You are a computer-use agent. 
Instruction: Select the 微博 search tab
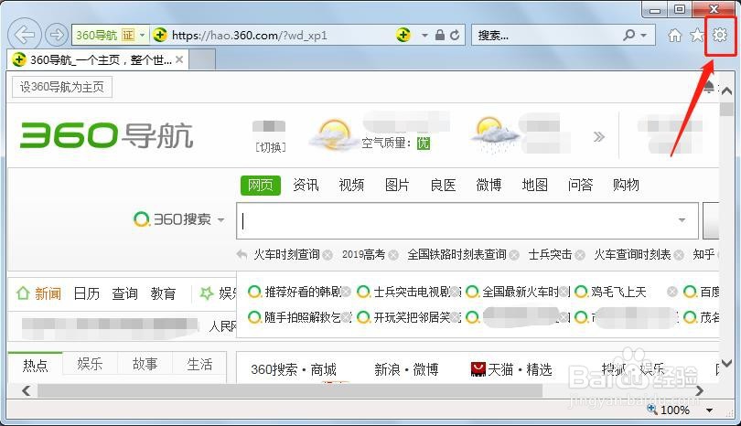click(489, 186)
